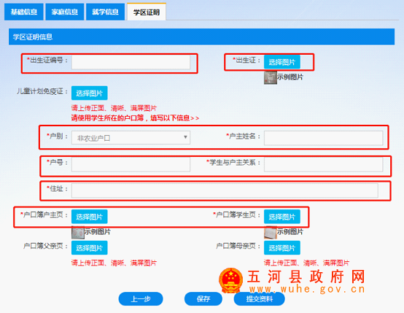Submit the form with 提交资料

pos(259,299)
